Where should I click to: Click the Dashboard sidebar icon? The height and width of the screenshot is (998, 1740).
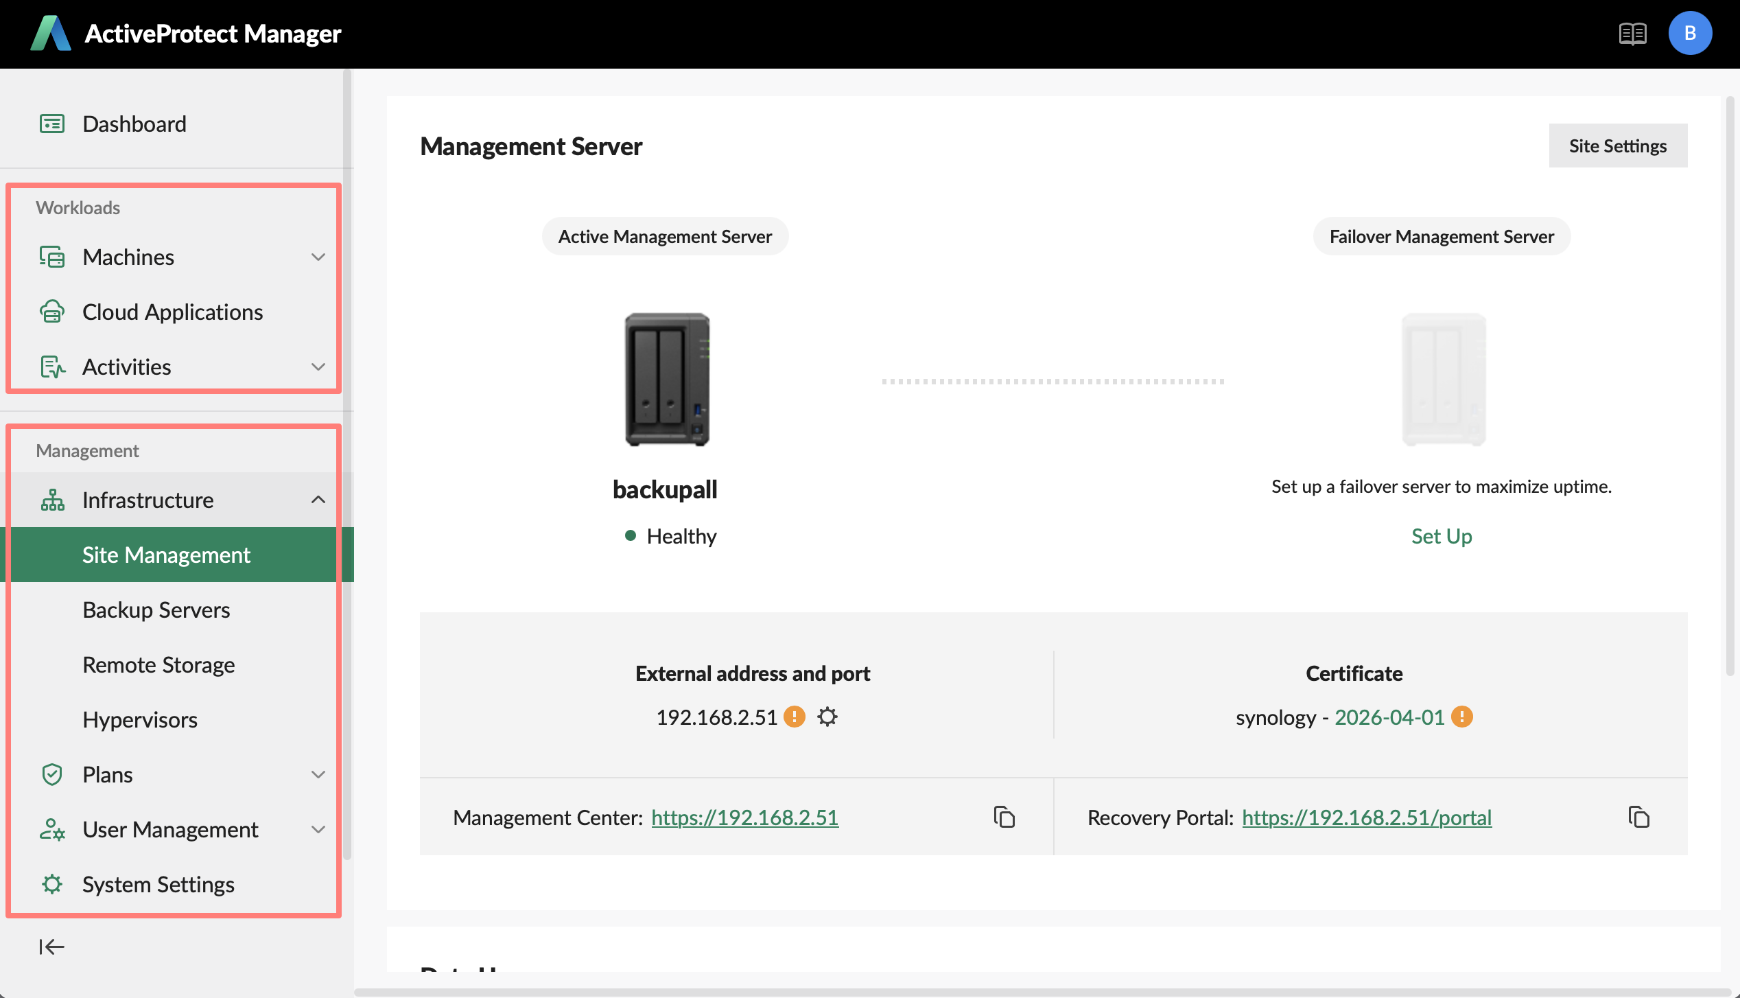(x=52, y=124)
